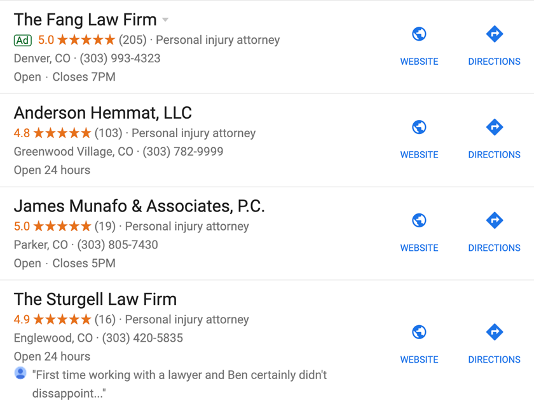The image size is (534, 409).
Task: Open The Sturgell Law Firm listing title
Action: tap(95, 299)
